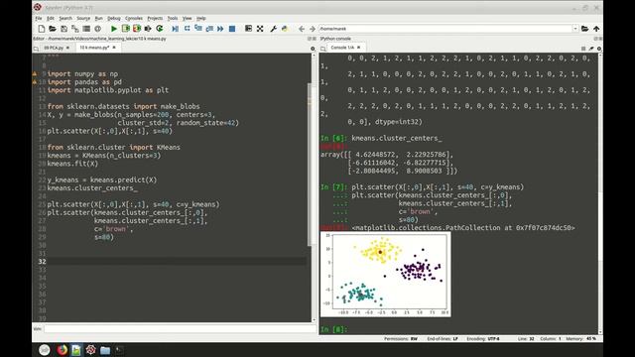Screen dimensions: 635x357
Task: Open the Search menu
Action: tap(65, 18)
